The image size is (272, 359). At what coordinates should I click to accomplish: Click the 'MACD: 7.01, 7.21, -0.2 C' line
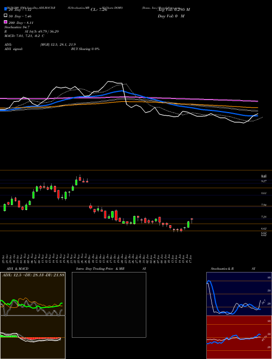[x=24, y=36]
